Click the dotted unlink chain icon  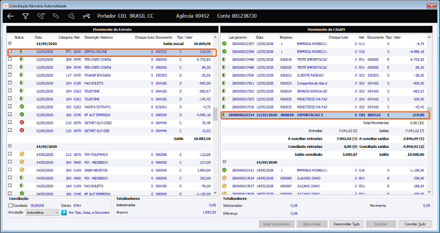pos(71,16)
